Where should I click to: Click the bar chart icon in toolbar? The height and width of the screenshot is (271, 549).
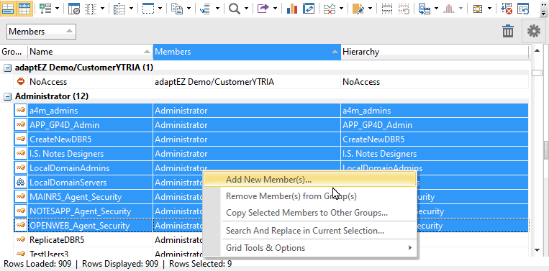[291, 9]
